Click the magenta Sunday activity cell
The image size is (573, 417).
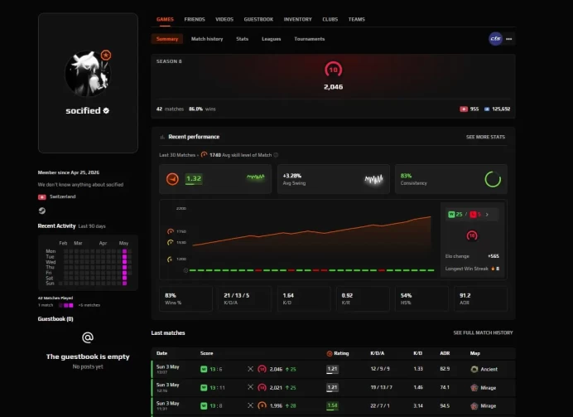[x=124, y=284]
